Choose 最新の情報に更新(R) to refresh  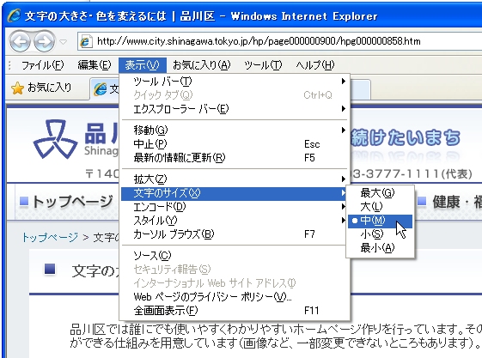tap(235, 158)
